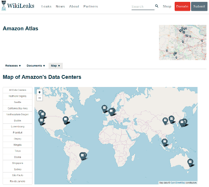Select Tokyo in region list
The width and height of the screenshot is (209, 187).
18,151
